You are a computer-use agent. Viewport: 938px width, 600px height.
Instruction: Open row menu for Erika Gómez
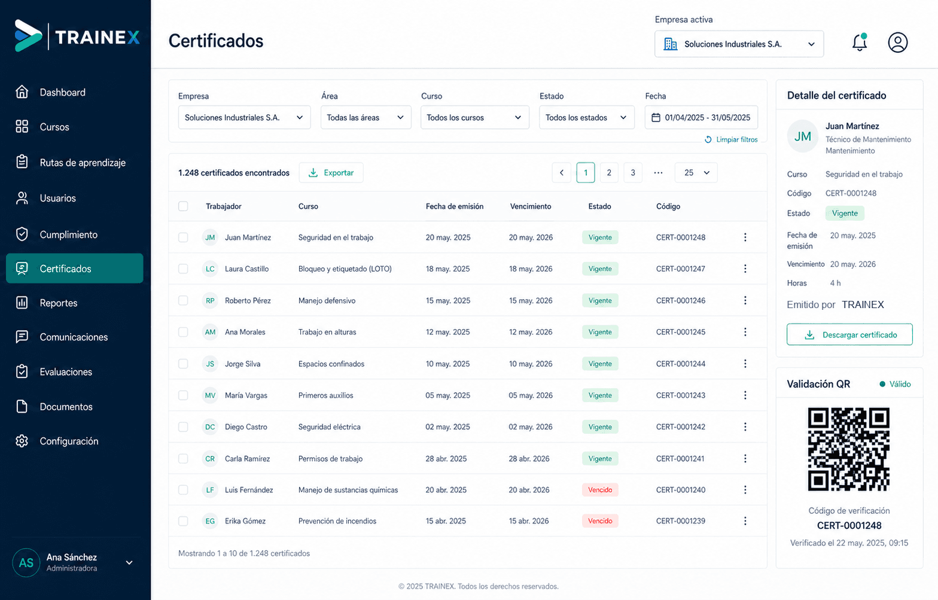point(745,521)
